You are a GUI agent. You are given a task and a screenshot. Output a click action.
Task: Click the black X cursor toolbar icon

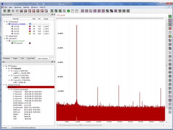point(116,11)
